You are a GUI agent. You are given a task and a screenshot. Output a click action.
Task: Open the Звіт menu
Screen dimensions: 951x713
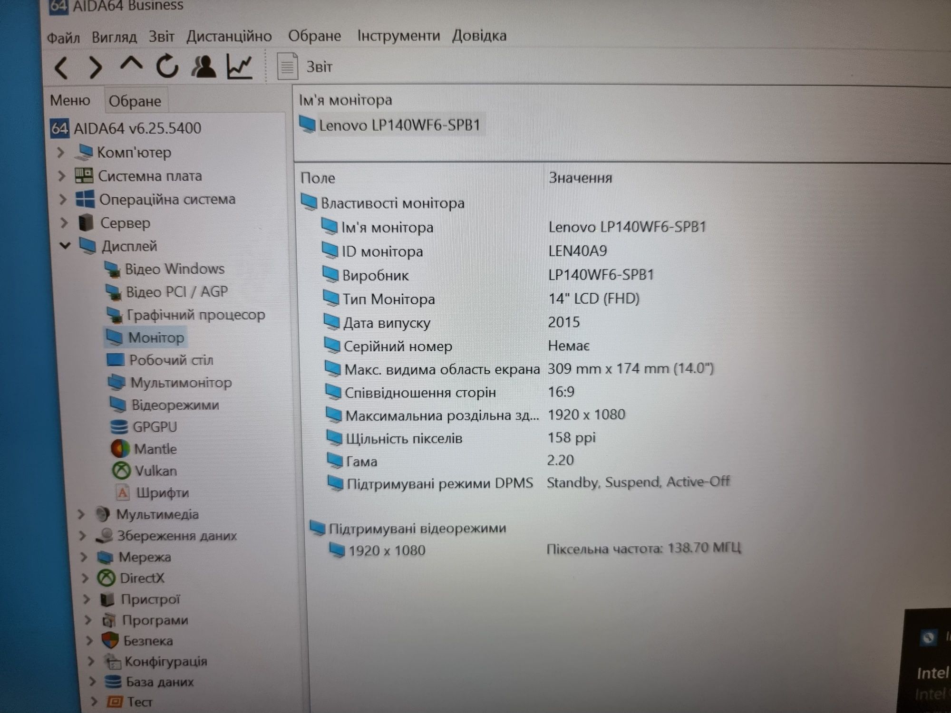pyautogui.click(x=161, y=36)
